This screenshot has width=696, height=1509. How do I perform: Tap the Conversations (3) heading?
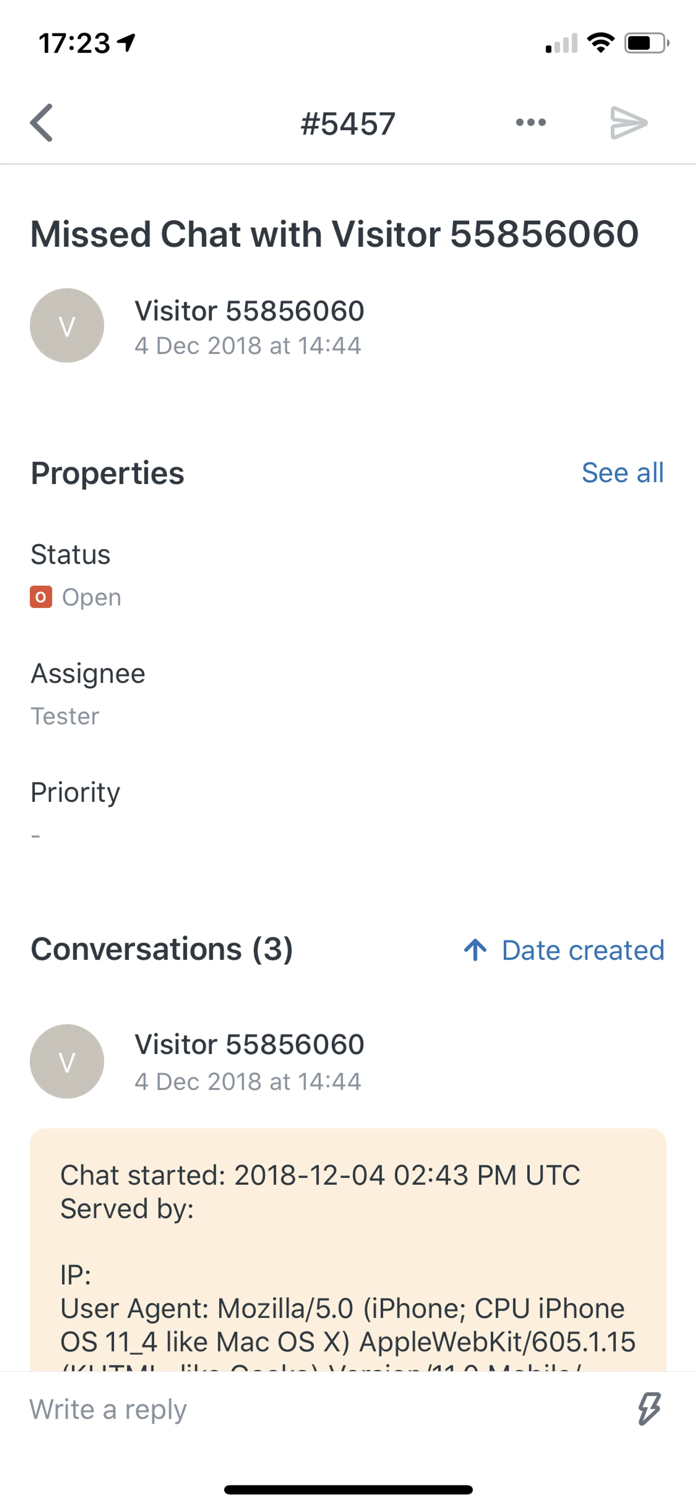click(162, 949)
